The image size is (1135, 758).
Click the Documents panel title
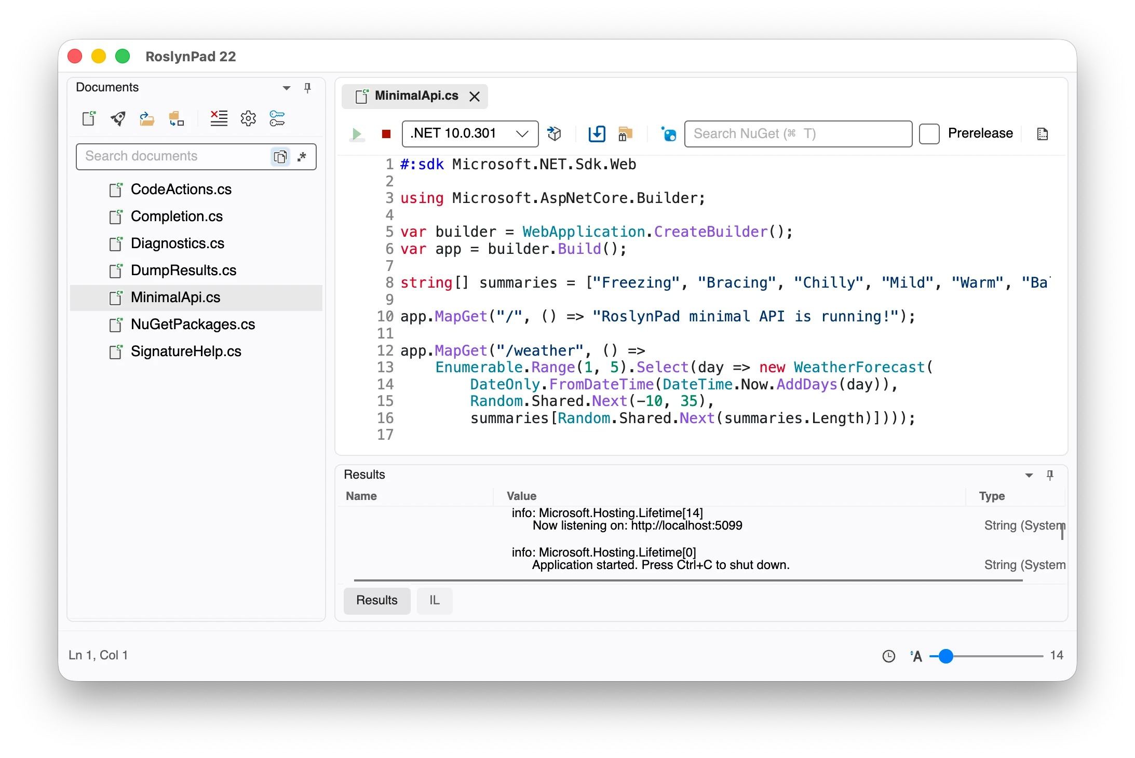[107, 87]
